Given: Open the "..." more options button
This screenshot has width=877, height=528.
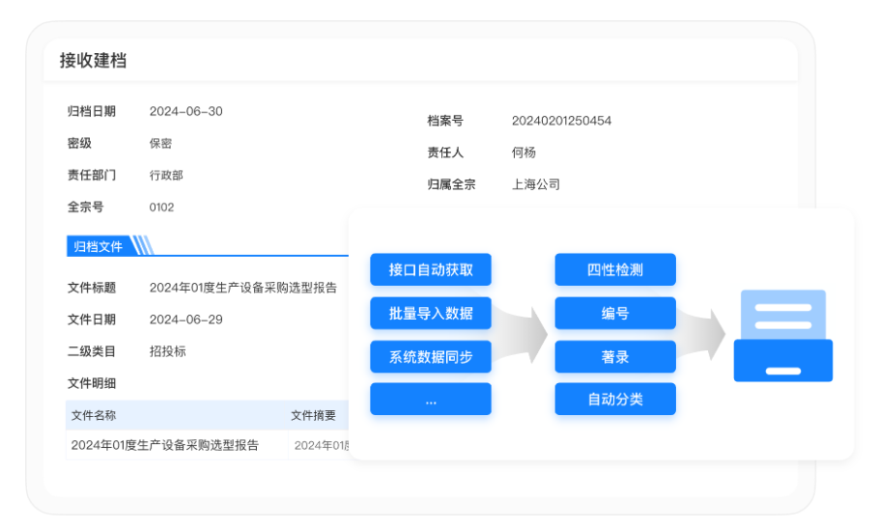Looking at the screenshot, I should pos(431,400).
